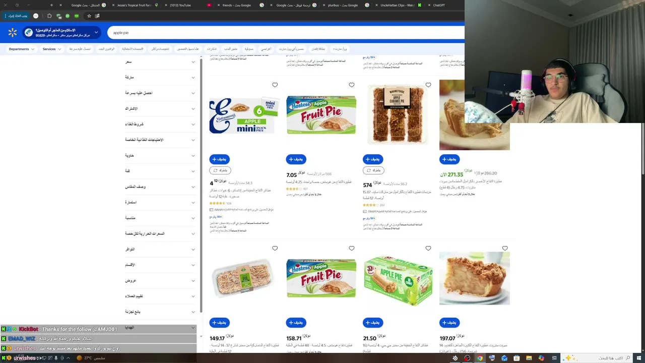The width and height of the screenshot is (645, 363).
Task: Select the وول مارت+ chip
Action: [x=340, y=49]
